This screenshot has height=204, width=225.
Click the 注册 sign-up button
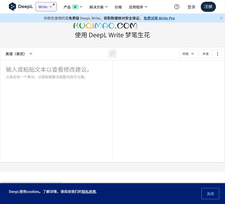point(208,7)
